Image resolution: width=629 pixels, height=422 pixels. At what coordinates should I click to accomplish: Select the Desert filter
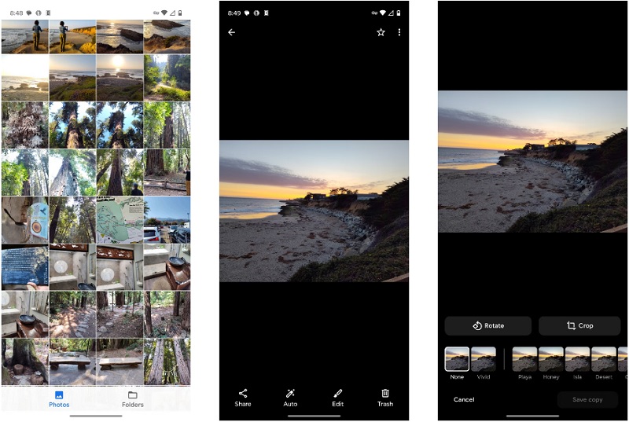604,363
